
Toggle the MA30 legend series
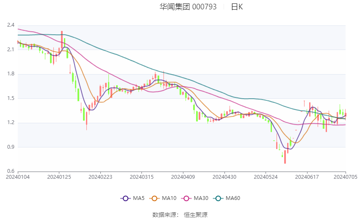coord(195,198)
